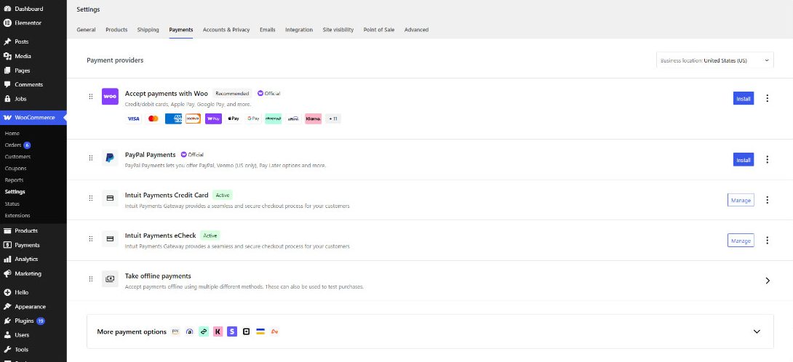The height and width of the screenshot is (362, 793).
Task: Open Customers under WooCommerce
Action: [x=17, y=157]
